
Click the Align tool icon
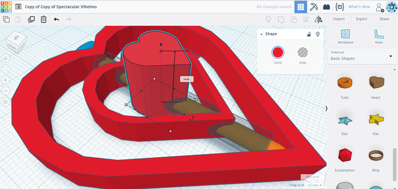click(x=306, y=19)
